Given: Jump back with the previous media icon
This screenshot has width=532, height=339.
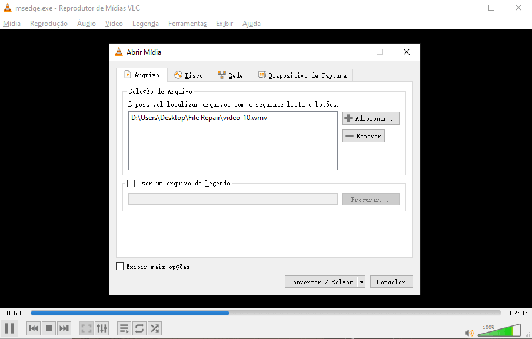Looking at the screenshot, I should point(33,328).
